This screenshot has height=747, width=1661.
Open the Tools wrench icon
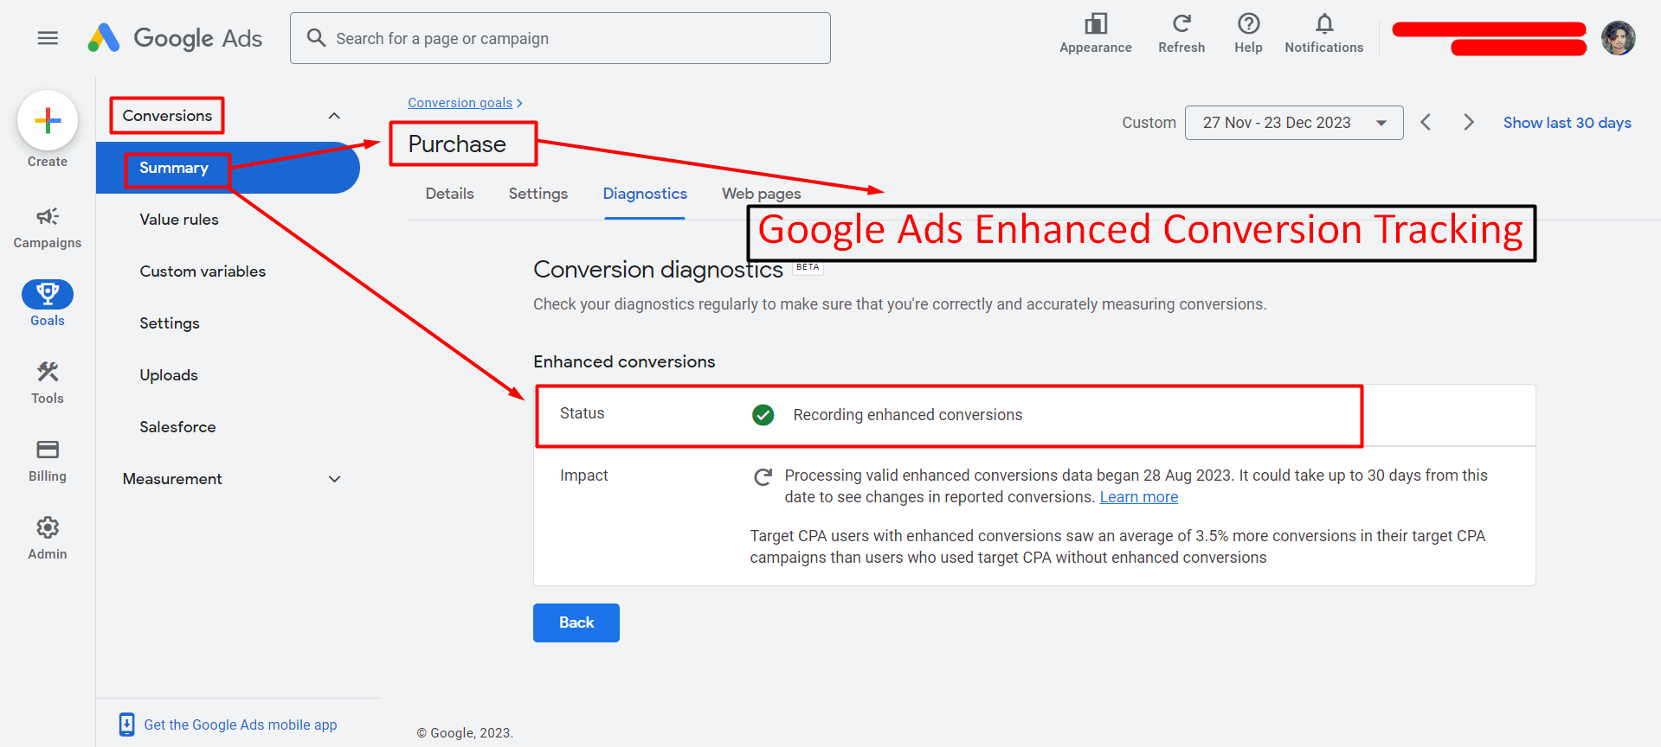48,372
